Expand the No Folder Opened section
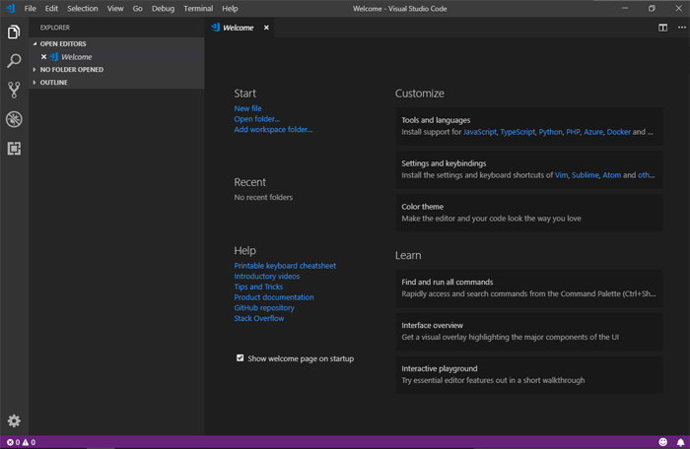Screen dimensions: 690x449 coord(71,70)
